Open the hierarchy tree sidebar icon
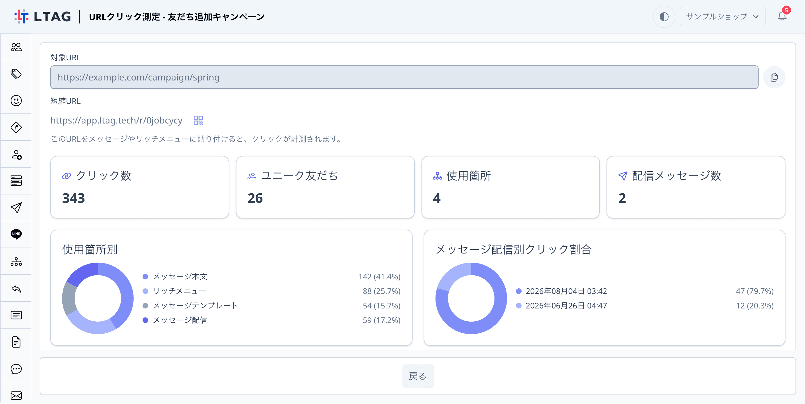Image resolution: width=805 pixels, height=404 pixels. 16,262
